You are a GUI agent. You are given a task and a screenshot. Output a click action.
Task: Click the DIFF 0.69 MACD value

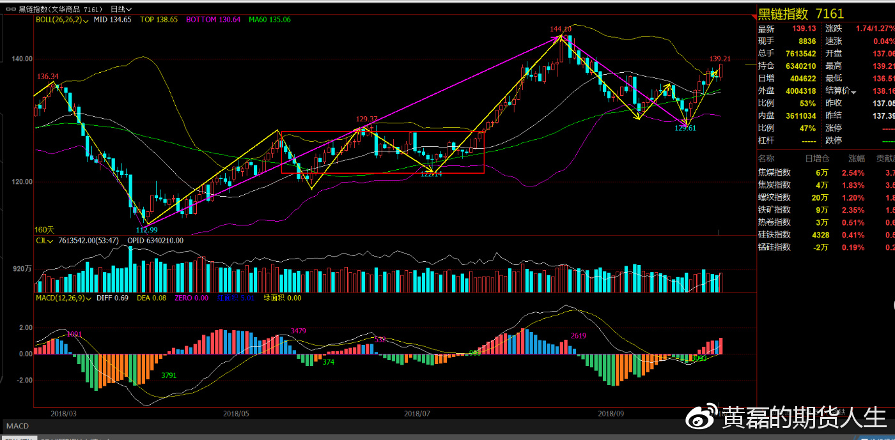(x=113, y=298)
